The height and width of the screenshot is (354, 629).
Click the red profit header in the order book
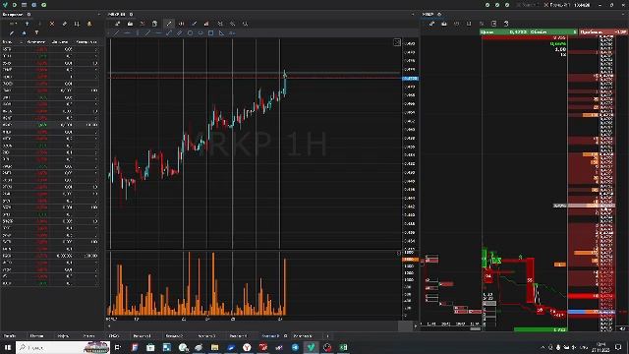(603, 31)
